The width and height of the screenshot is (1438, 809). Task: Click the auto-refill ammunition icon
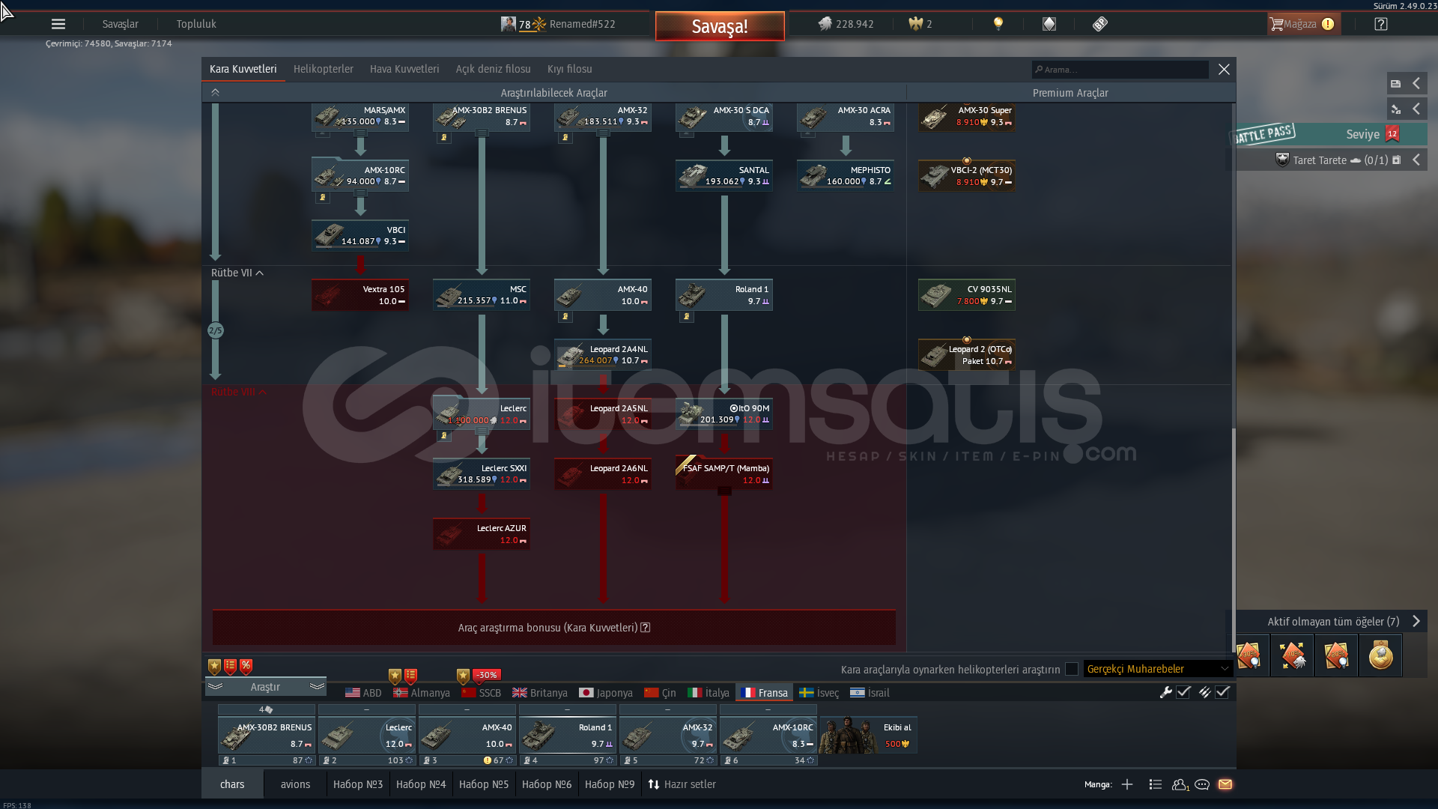(1204, 692)
